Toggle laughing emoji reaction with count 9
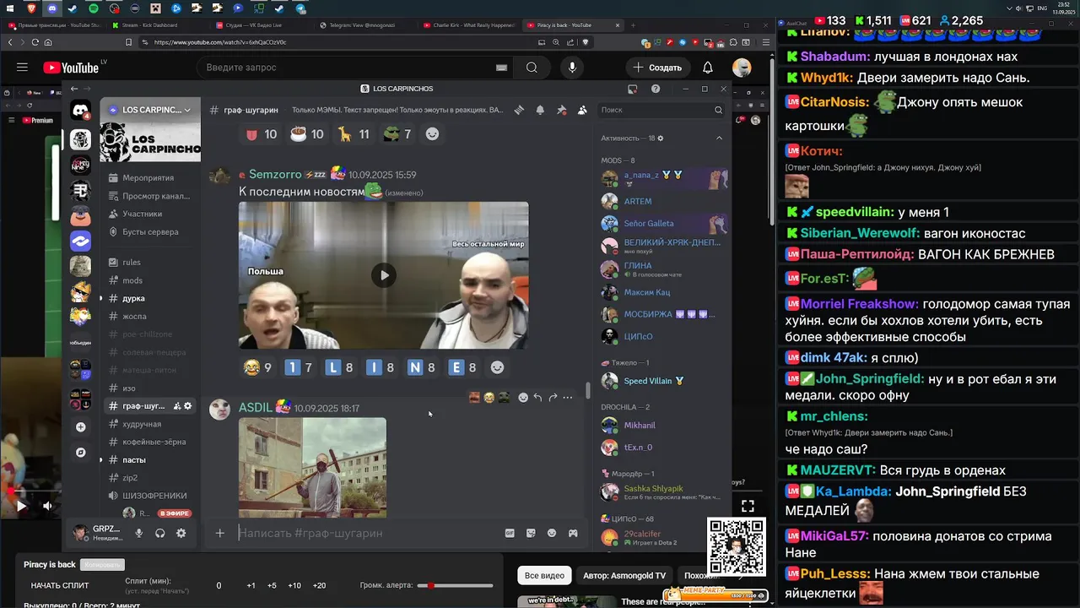1080x608 pixels. (257, 367)
